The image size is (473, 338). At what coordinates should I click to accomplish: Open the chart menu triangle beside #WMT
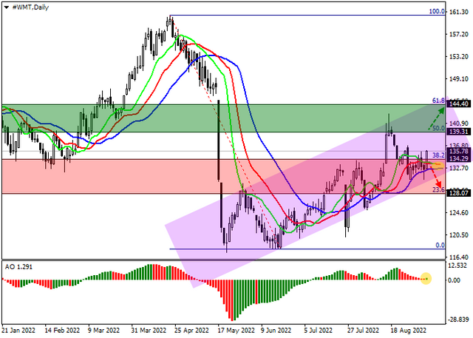(7, 7)
